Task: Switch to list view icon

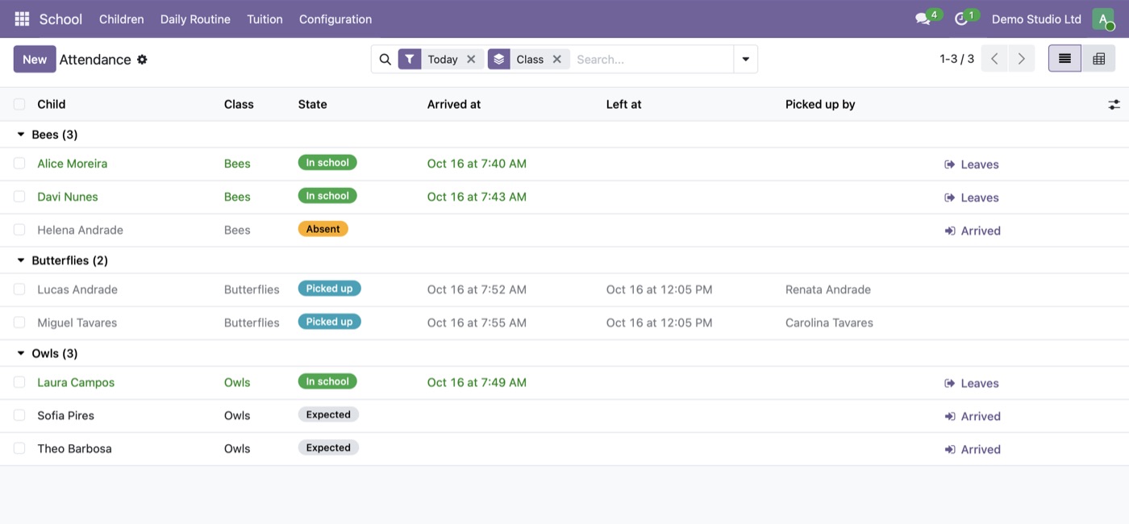Action: 1064,59
